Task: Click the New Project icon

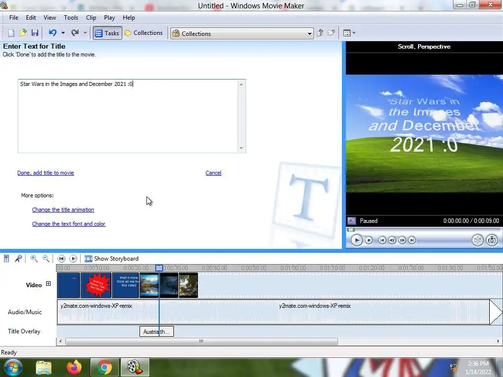Action: click(x=11, y=33)
